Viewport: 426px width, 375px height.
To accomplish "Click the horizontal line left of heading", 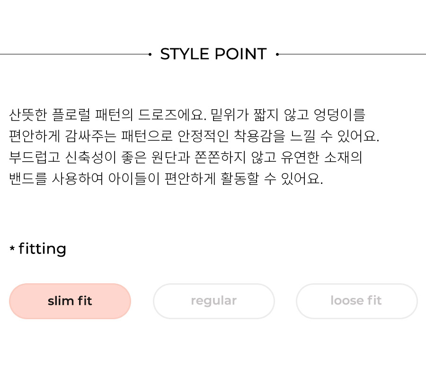I will (x=75, y=54).
